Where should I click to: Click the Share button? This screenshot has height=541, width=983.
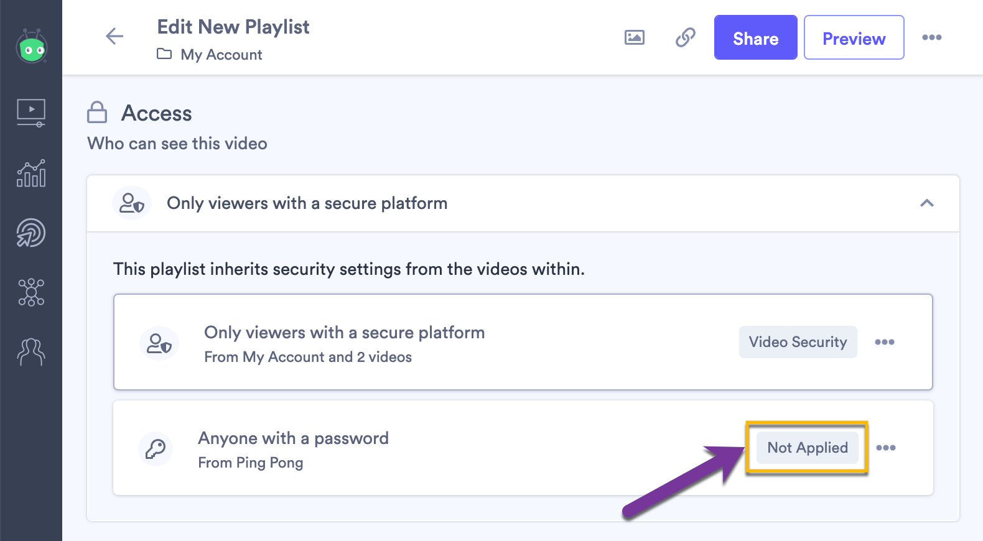pos(756,37)
